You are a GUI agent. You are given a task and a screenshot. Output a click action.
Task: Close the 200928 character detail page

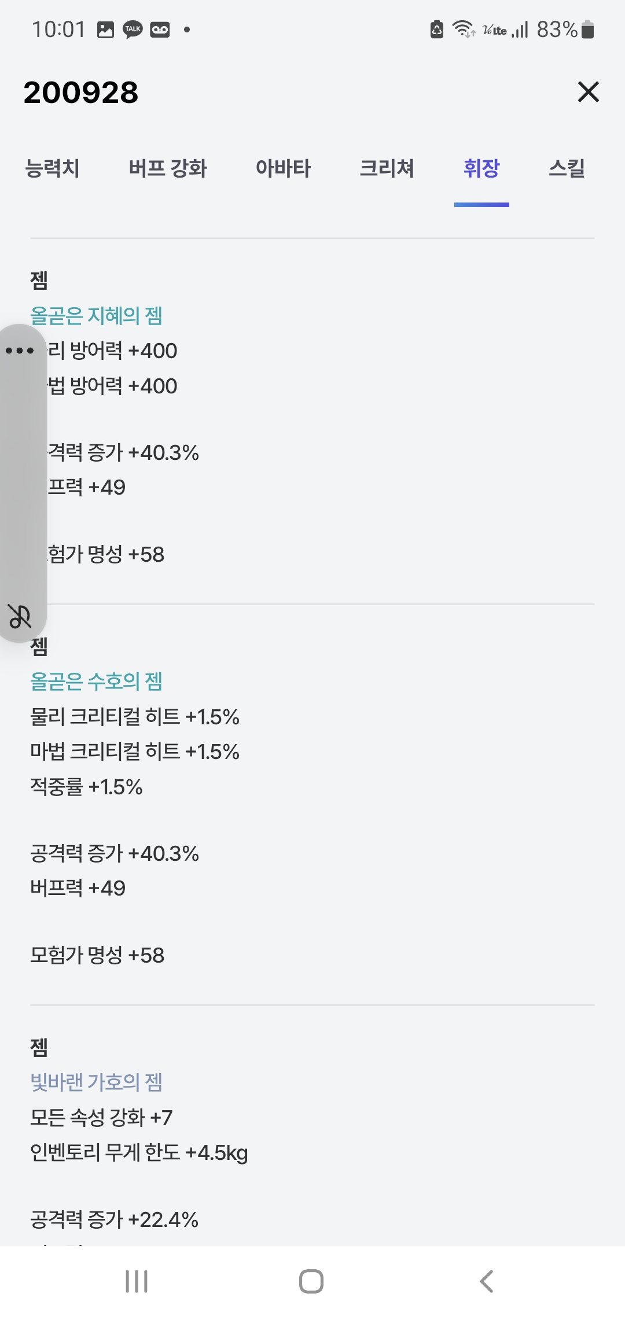pyautogui.click(x=588, y=92)
